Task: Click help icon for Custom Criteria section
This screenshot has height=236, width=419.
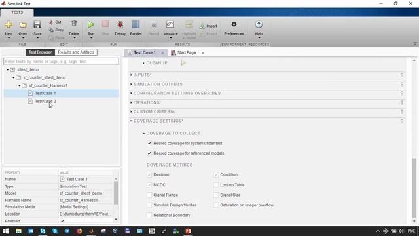Action: [x=401, y=112]
